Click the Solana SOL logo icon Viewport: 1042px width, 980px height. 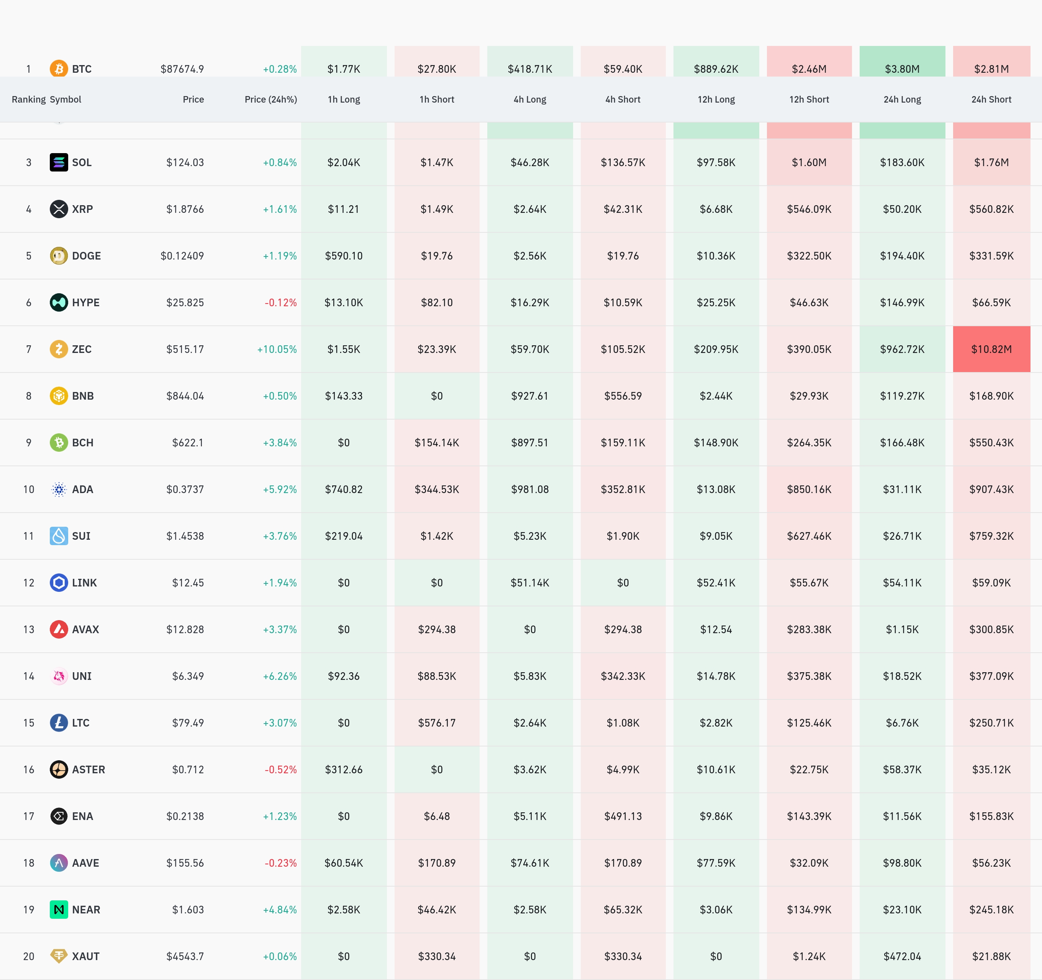[59, 162]
